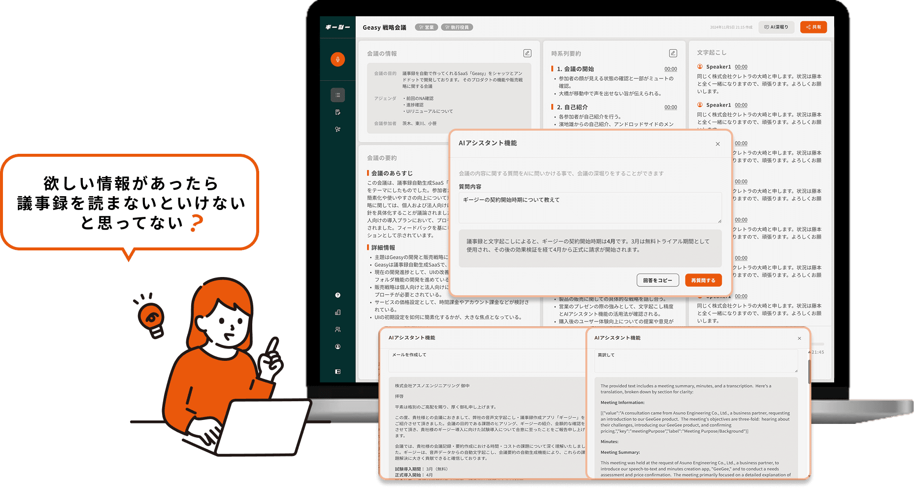Viewport: 914px width, 488px height.
Task: Open the document edit sidebar icon
Action: coord(338,112)
